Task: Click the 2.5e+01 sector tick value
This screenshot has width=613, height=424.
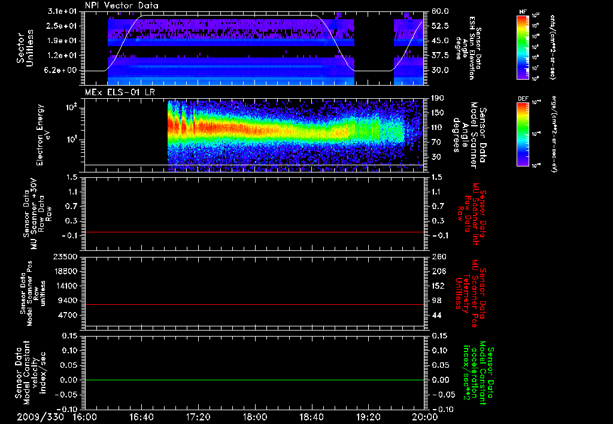Action: click(x=62, y=26)
